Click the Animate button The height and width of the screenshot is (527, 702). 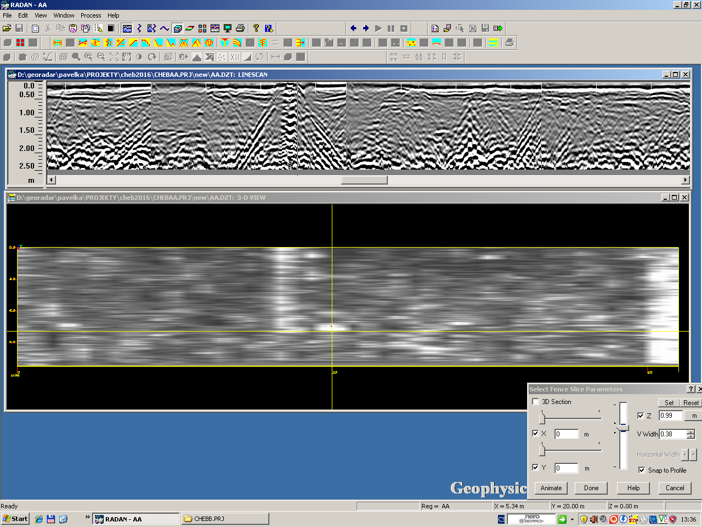(551, 488)
